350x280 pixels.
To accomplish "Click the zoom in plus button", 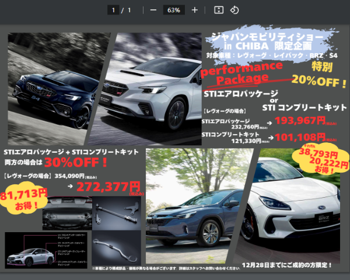I will (x=195, y=10).
